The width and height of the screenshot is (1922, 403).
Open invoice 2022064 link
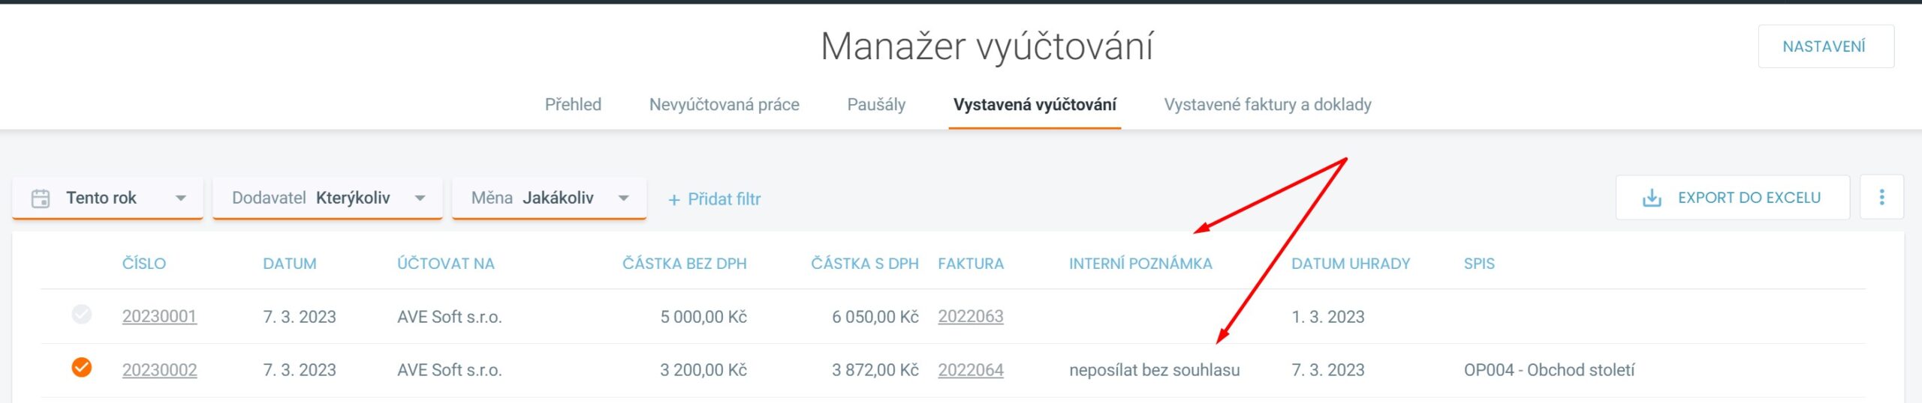tap(970, 370)
